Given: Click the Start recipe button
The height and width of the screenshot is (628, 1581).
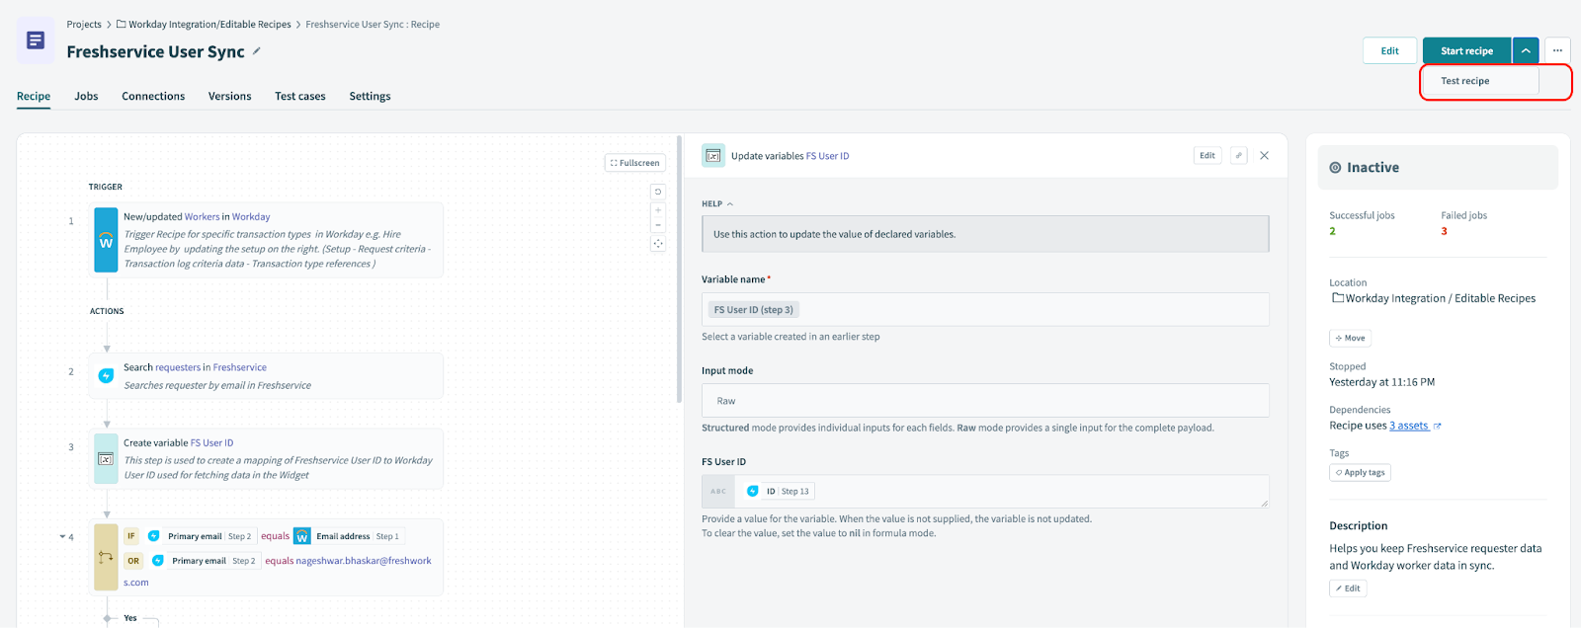Looking at the screenshot, I should [x=1466, y=50].
